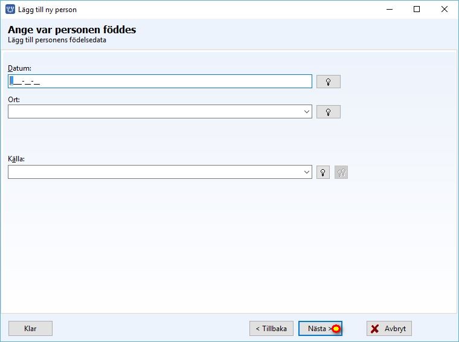Cancel the dialog with Avbryt
Viewport: 459px width, 342px height.
click(389, 329)
